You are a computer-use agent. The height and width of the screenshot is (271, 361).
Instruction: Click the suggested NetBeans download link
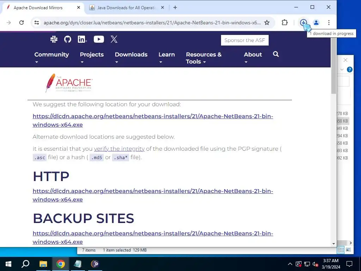coord(153,120)
